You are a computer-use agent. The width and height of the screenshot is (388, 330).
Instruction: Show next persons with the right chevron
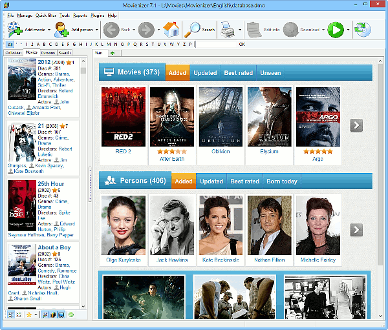(356, 230)
